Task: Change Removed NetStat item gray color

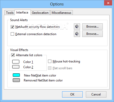Action: coord(16,80)
